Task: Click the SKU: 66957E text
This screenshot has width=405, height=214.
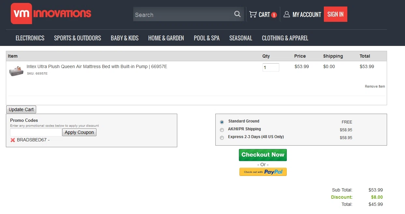Action: [x=37, y=74]
